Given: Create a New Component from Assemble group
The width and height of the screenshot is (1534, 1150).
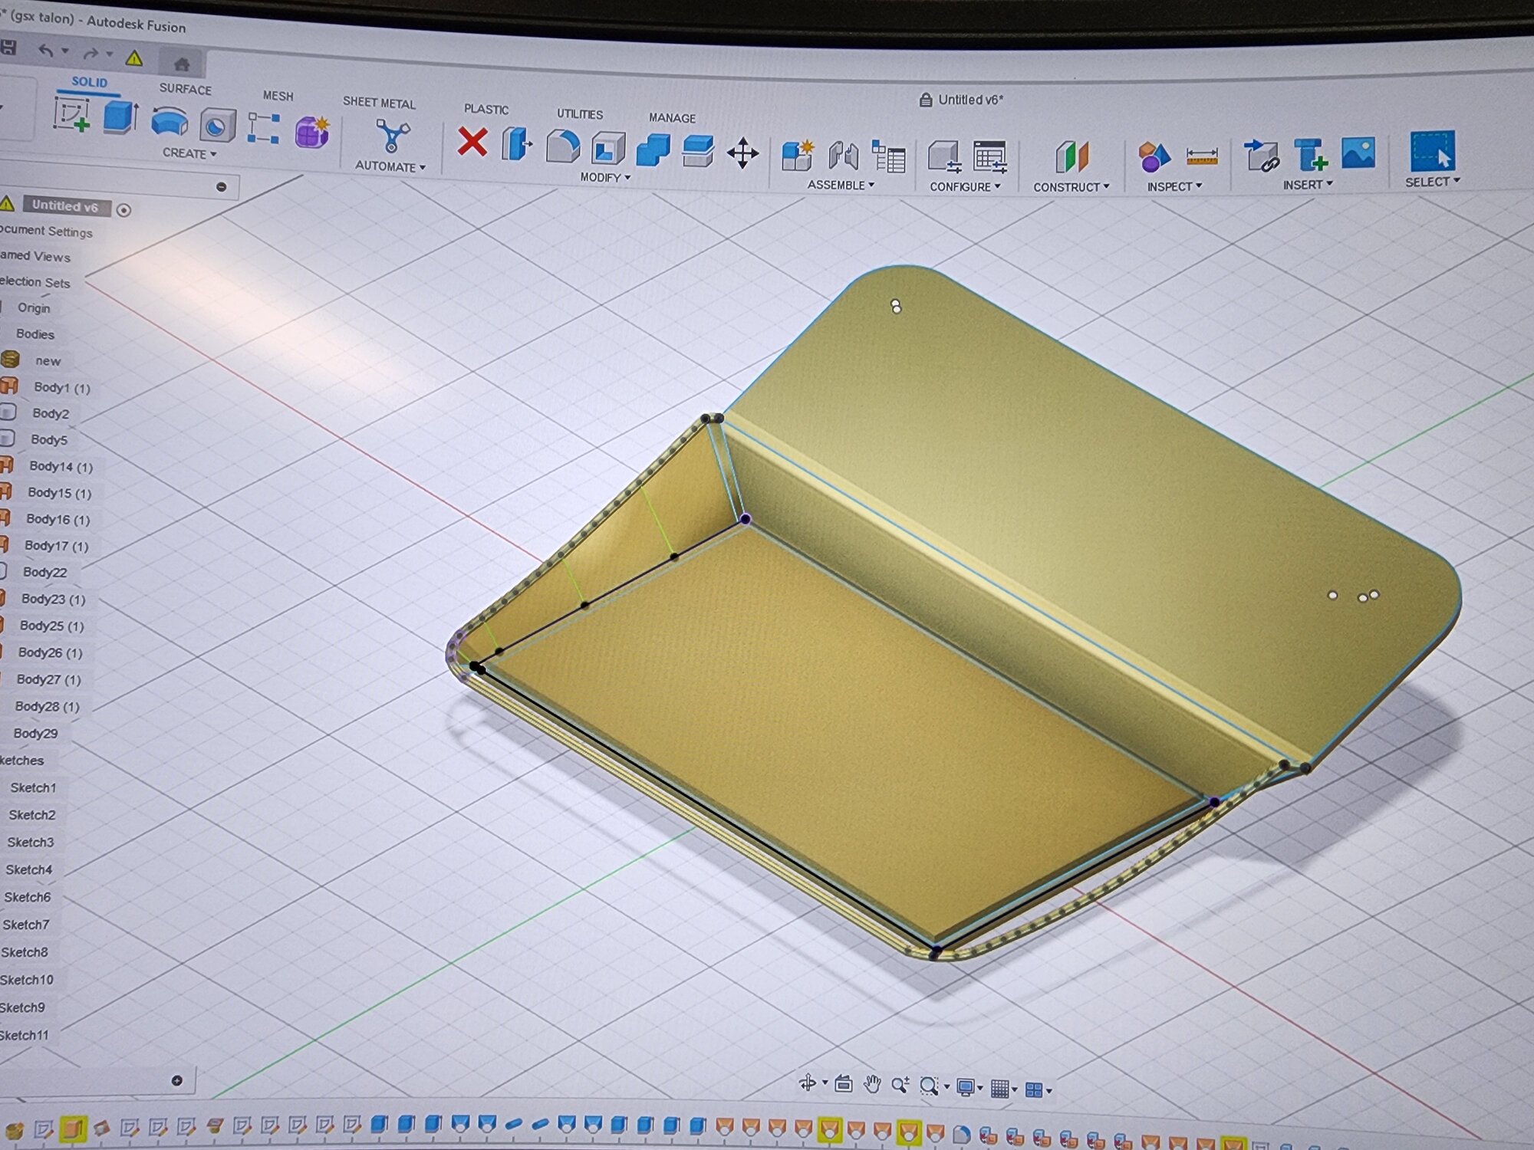Looking at the screenshot, I should [798, 156].
